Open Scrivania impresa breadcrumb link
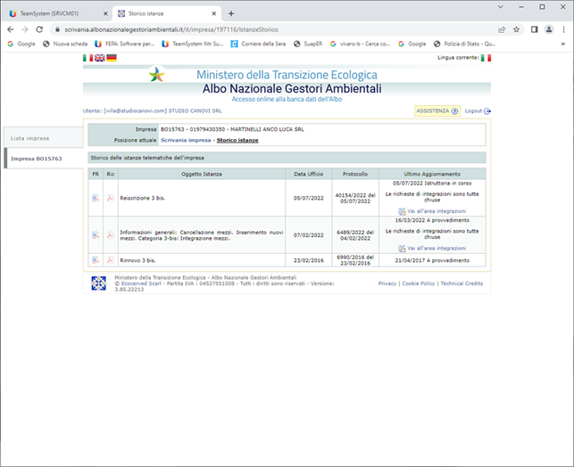The width and height of the screenshot is (574, 467). click(186, 140)
